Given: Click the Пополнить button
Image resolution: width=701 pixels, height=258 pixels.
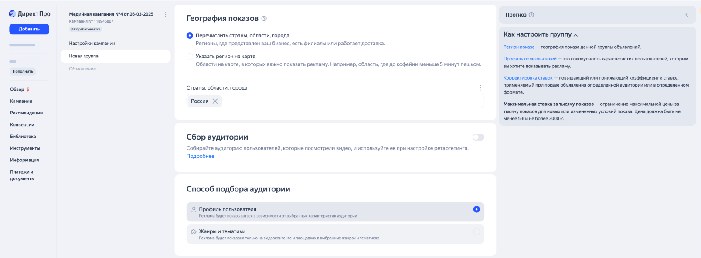Looking at the screenshot, I should pos(23,71).
